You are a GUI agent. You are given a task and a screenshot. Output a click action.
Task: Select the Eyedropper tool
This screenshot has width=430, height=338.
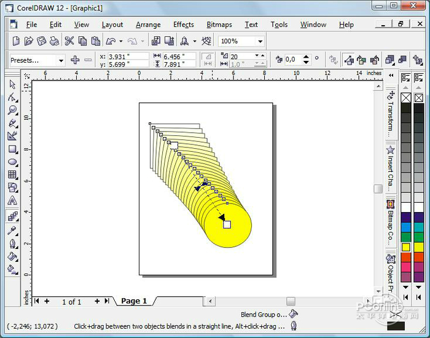point(12,230)
